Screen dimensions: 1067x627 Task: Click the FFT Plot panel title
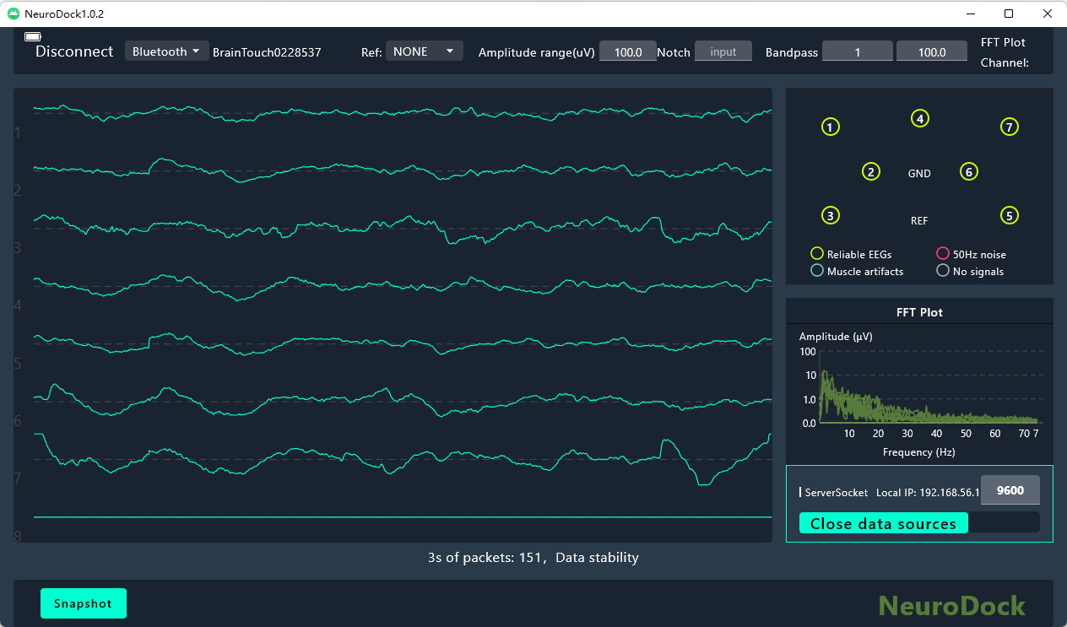click(x=919, y=312)
